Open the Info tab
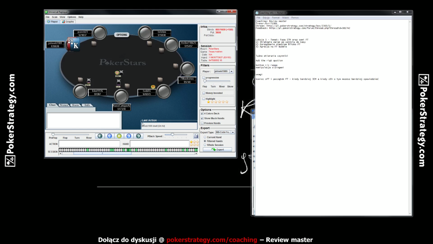 point(87,105)
